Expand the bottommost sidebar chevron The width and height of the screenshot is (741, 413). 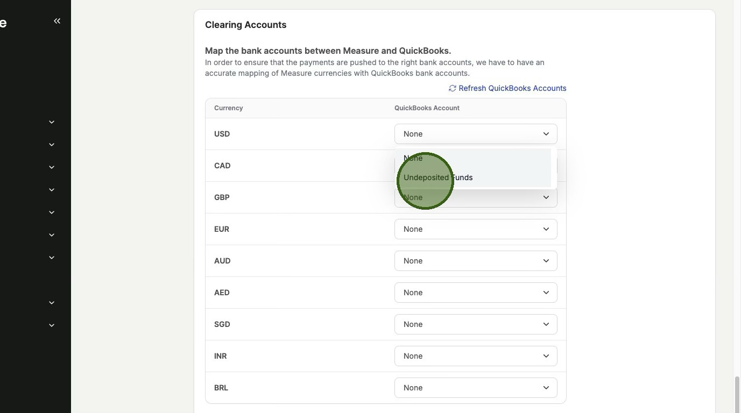52,325
